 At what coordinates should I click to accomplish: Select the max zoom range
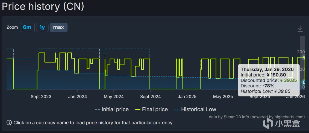tap(58, 27)
